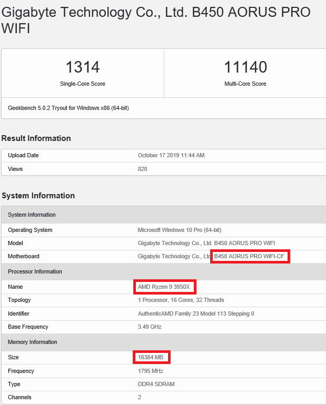This screenshot has height=405, width=326.
Task: Click the Operating System row label
Action: point(30,230)
